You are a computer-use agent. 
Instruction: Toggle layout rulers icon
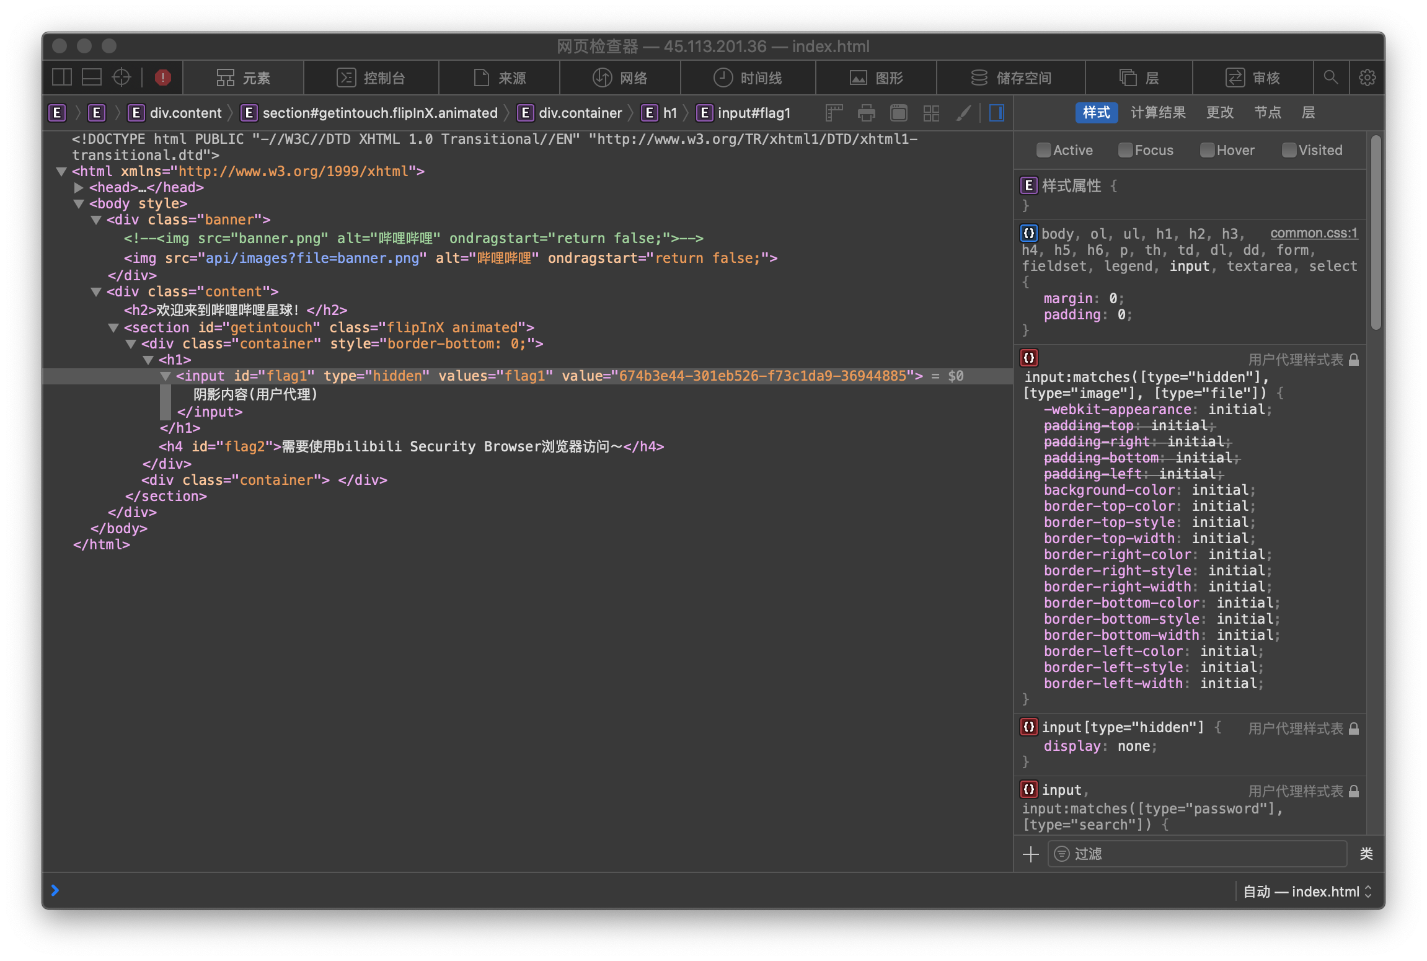coord(834,113)
